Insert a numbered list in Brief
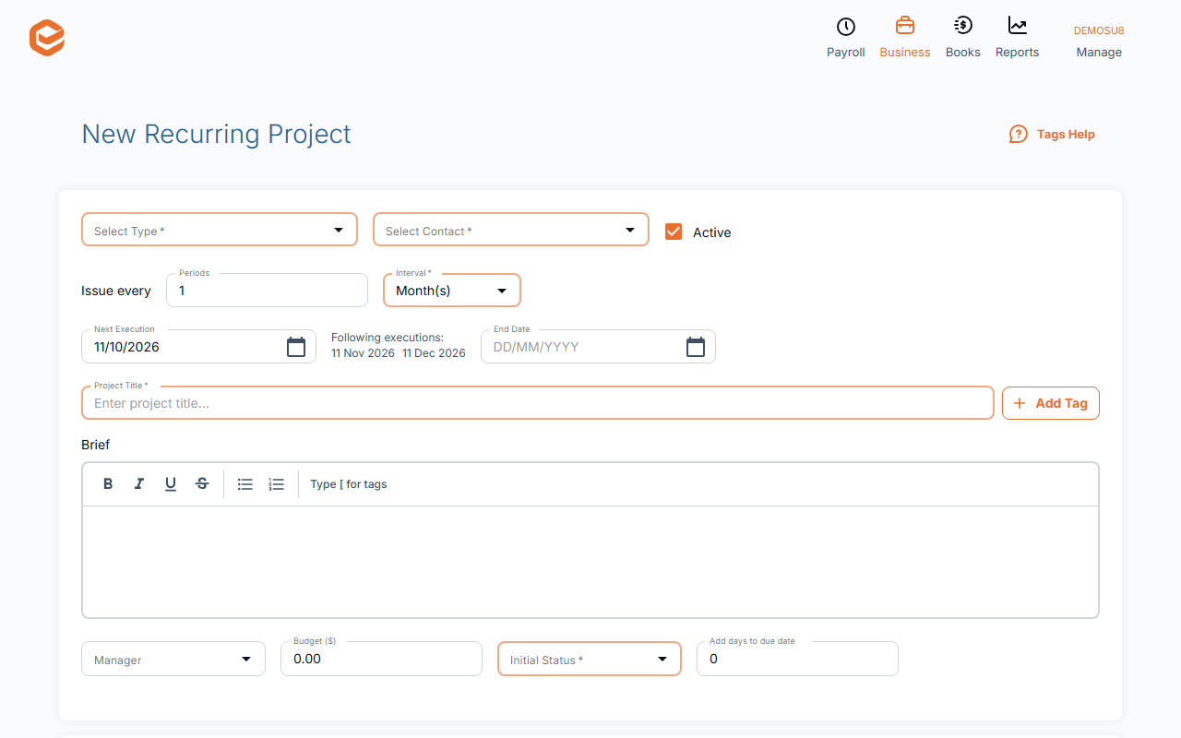 click(x=277, y=483)
